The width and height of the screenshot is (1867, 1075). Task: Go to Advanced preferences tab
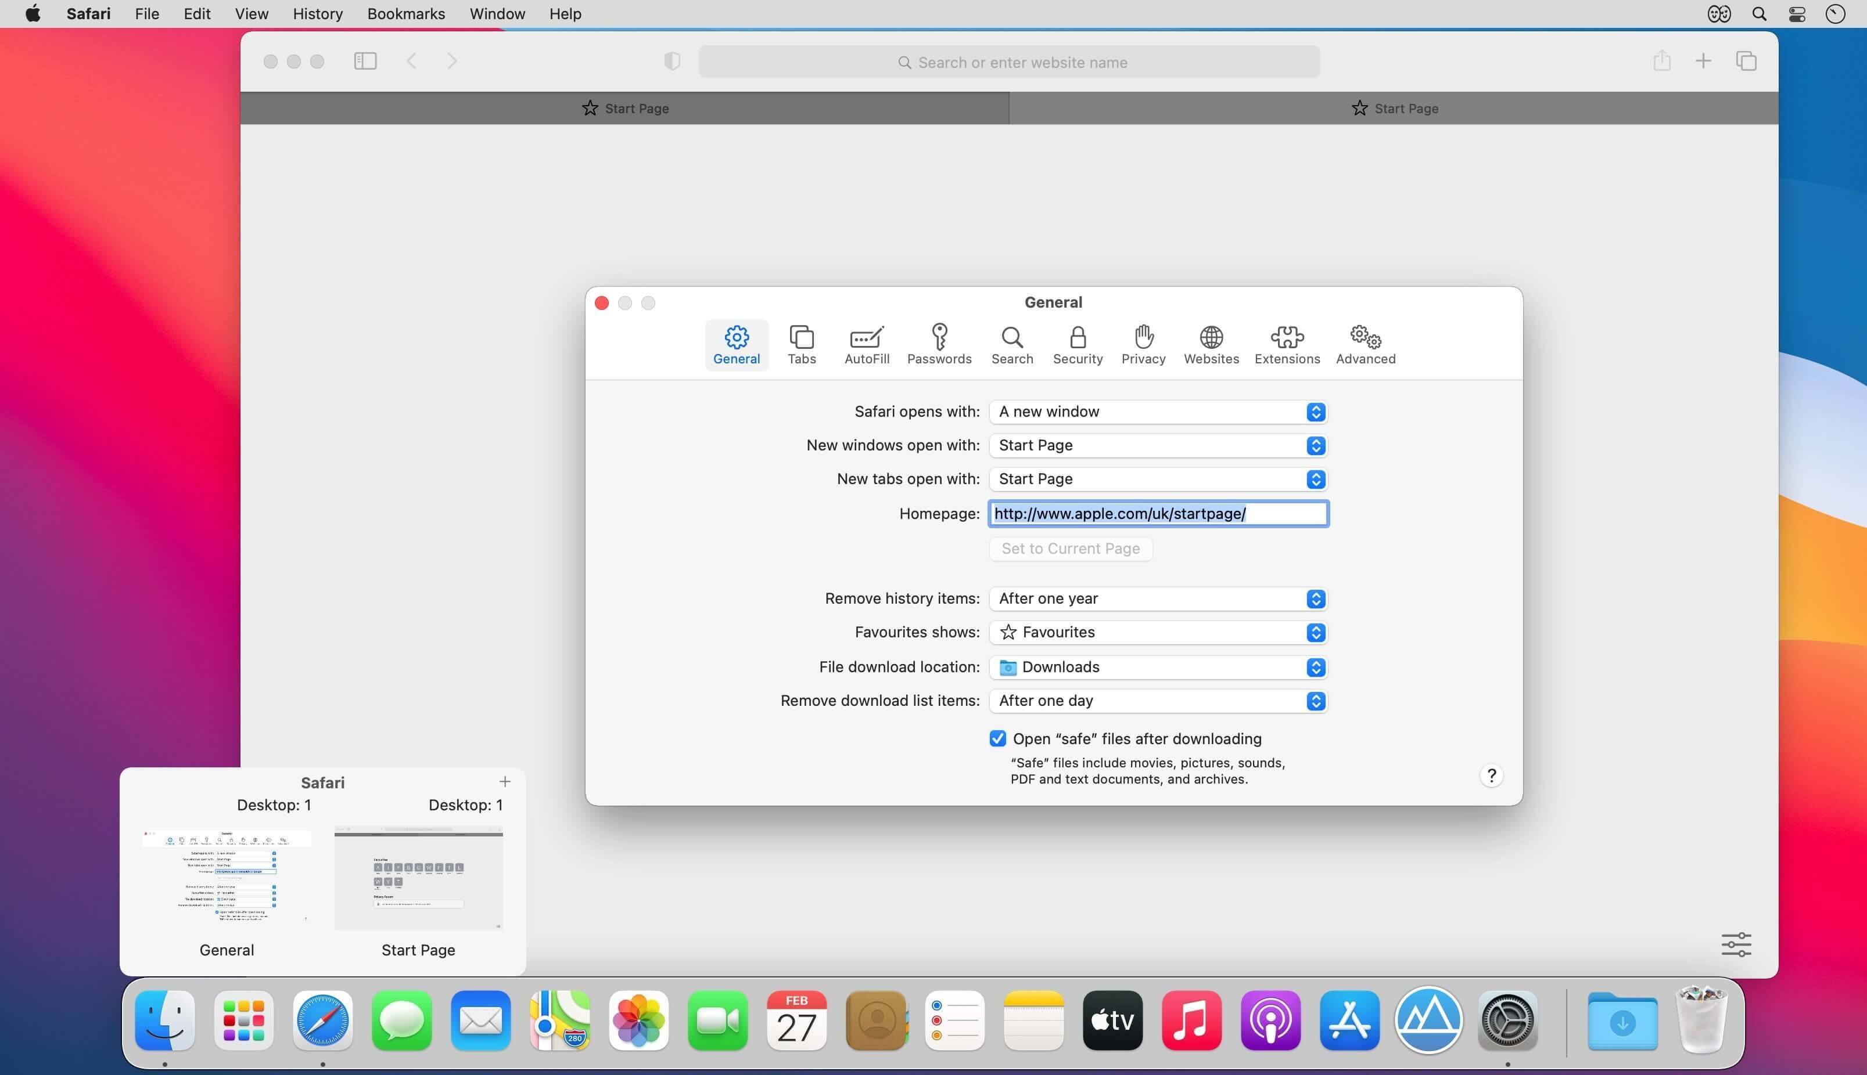[1365, 345]
